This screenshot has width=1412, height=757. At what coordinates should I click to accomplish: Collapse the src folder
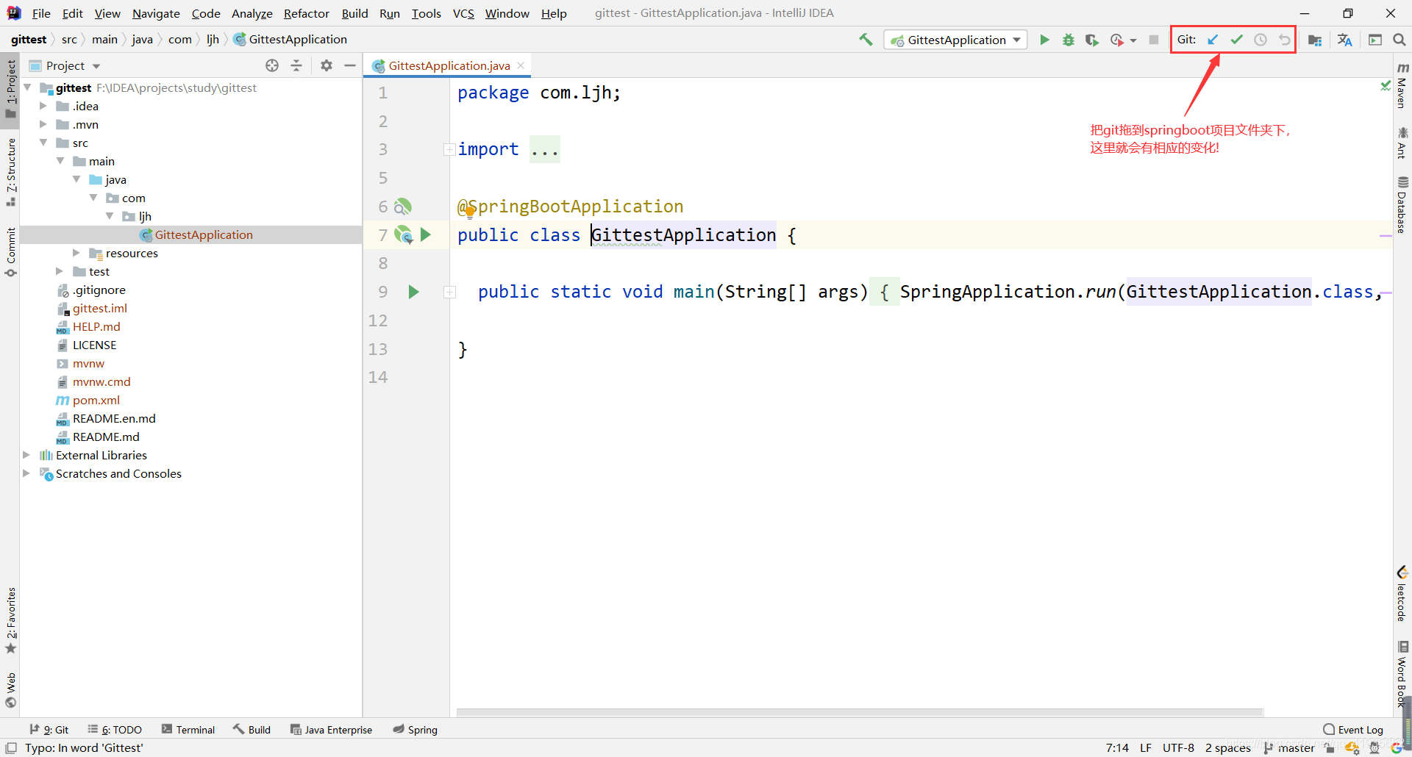[x=43, y=143]
